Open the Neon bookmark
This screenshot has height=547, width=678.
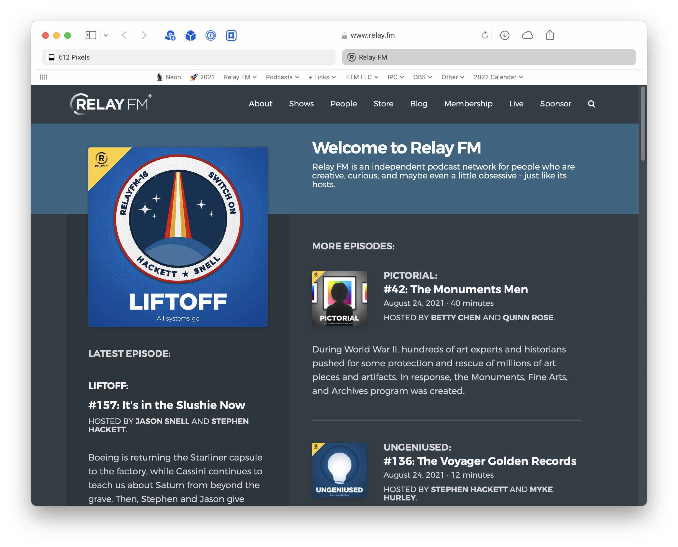[168, 77]
